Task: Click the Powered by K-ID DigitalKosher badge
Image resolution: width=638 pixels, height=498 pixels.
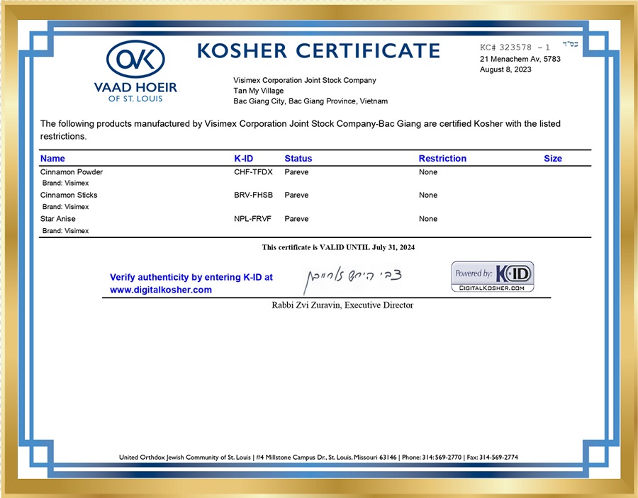Action: 493,276
